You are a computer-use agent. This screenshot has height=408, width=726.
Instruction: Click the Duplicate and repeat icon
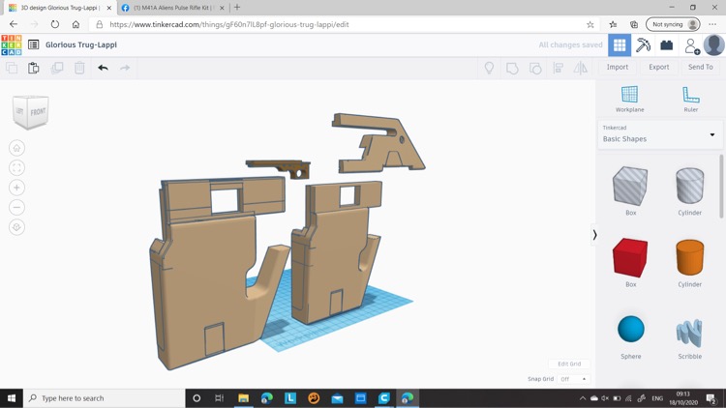57,68
